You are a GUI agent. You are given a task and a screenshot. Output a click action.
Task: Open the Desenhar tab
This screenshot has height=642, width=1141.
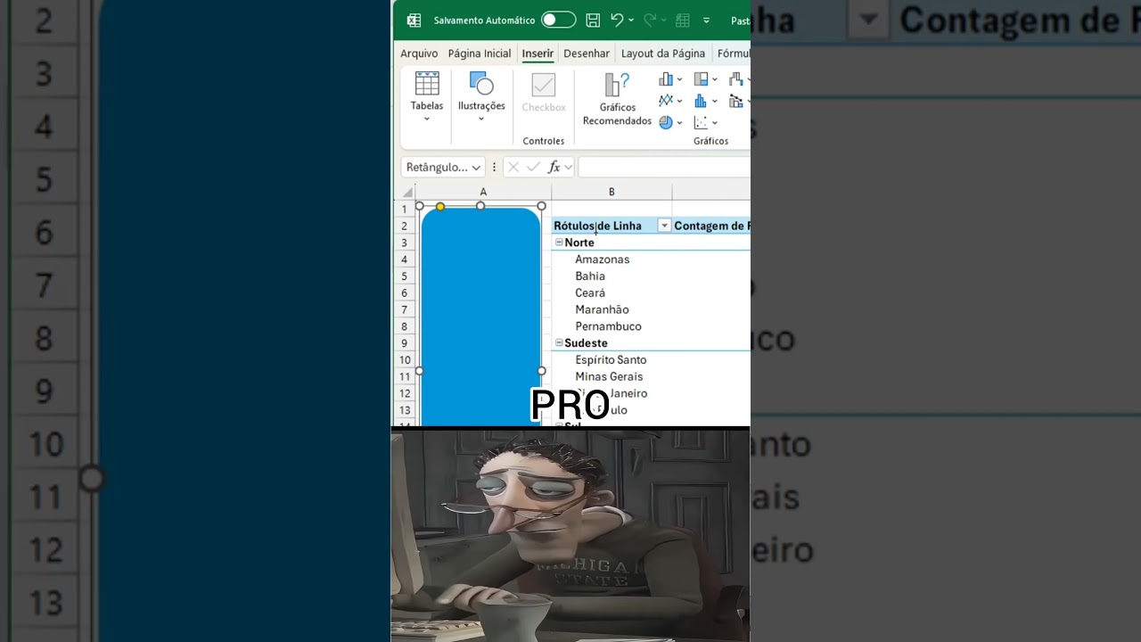587,53
